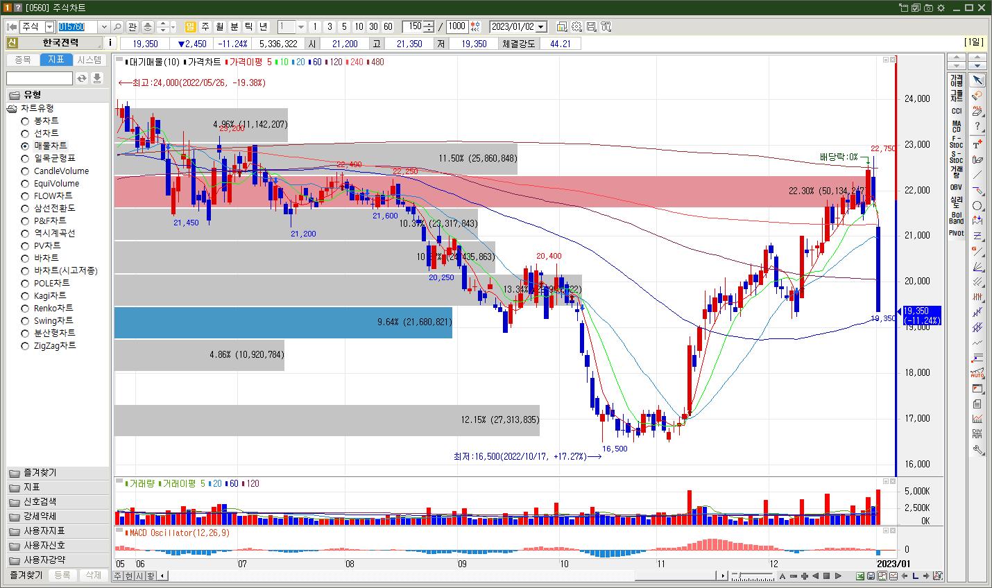The image size is (992, 588).
Task: Click the chart zoom-in plus icon
Action: point(804,576)
